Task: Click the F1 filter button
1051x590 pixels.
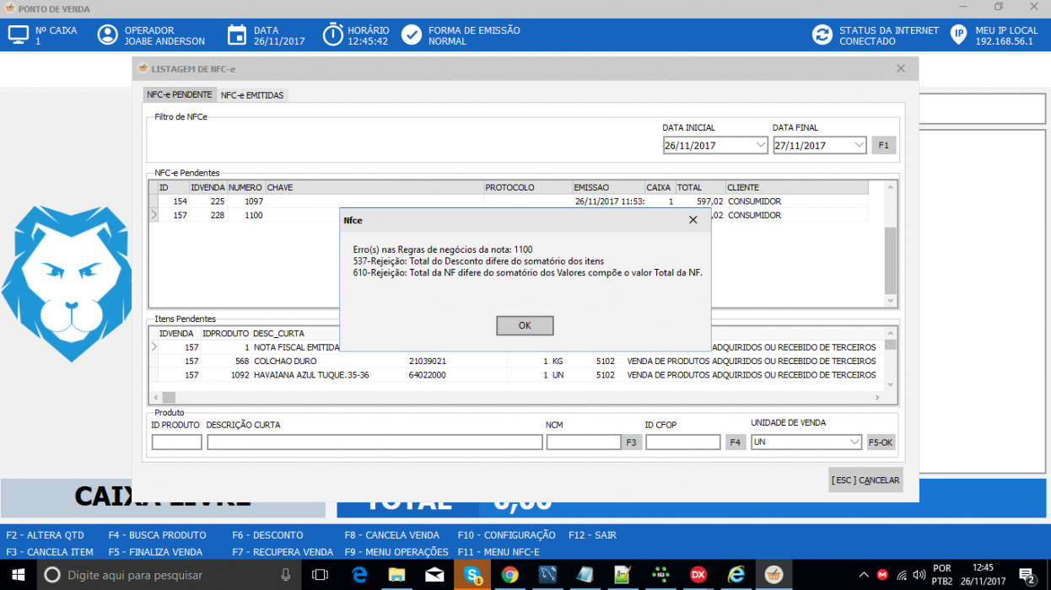Action: pyautogui.click(x=883, y=146)
